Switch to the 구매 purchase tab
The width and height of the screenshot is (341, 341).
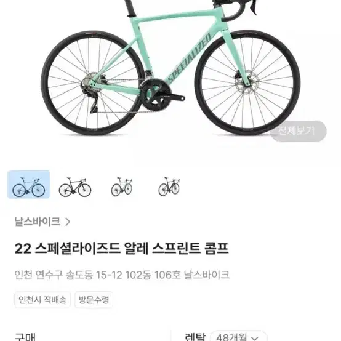coord(25,337)
